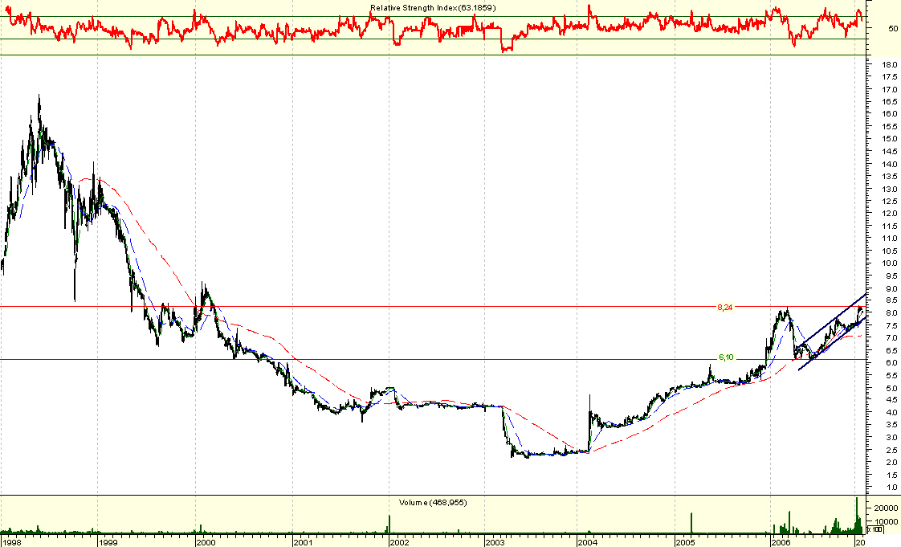The height and width of the screenshot is (547, 901).
Task: Click the orange 8,24 price label
Action: pos(724,306)
